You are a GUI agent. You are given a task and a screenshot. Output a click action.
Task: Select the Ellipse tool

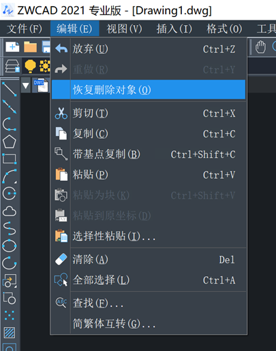pyautogui.click(x=10, y=246)
